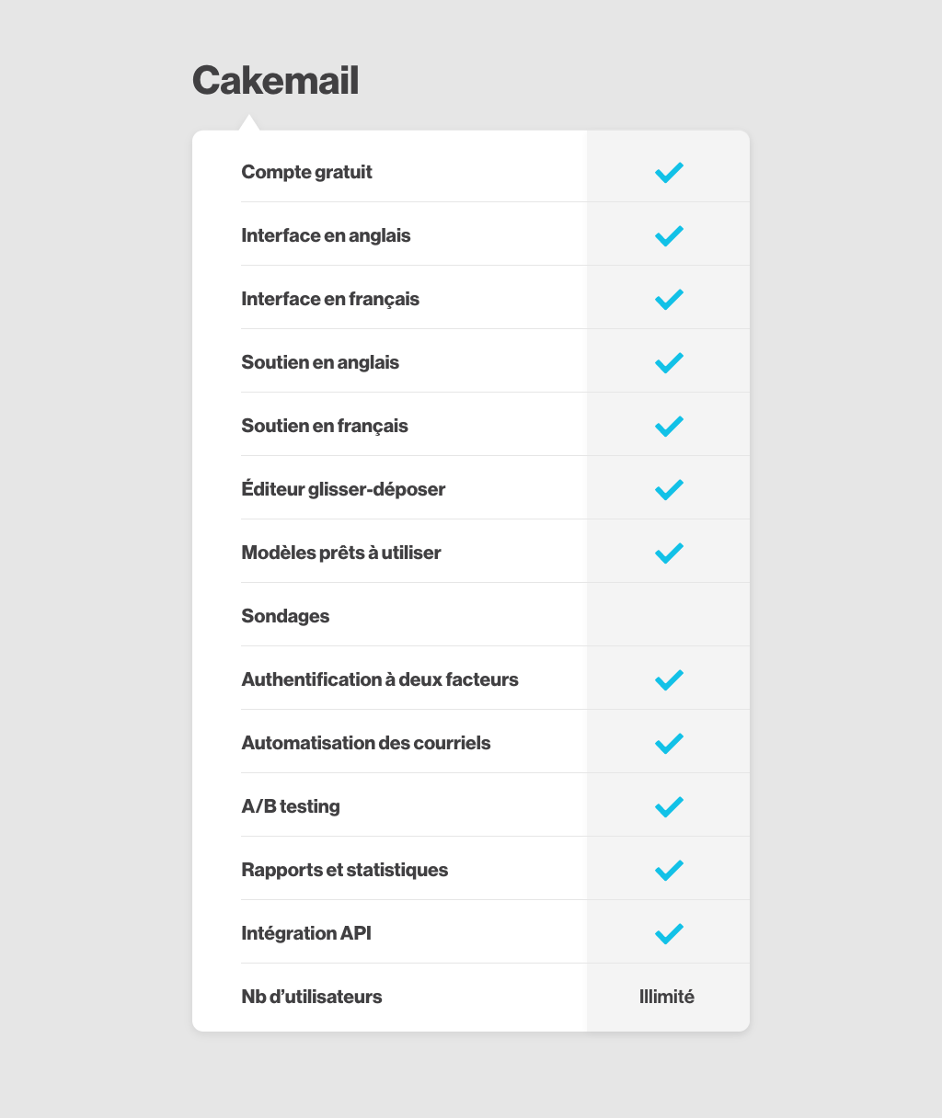This screenshot has width=942, height=1118.
Task: Click the checkmark beside Compte gratuit
Action: click(669, 172)
